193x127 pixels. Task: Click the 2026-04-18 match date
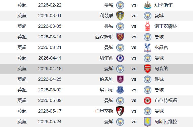point(50,69)
